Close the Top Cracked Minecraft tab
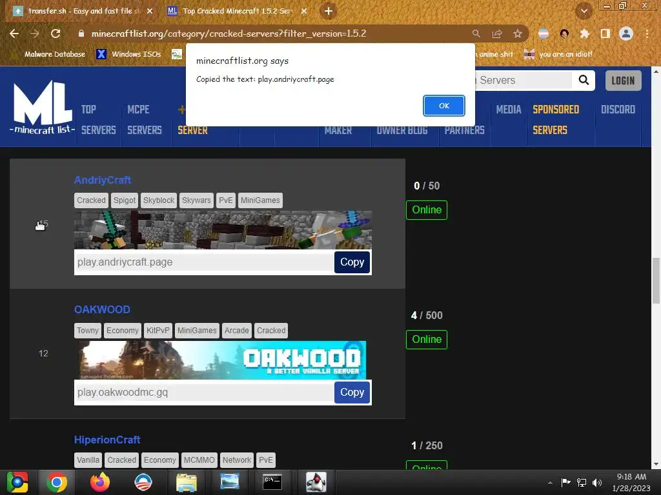This screenshot has width=661, height=495. pos(304,11)
